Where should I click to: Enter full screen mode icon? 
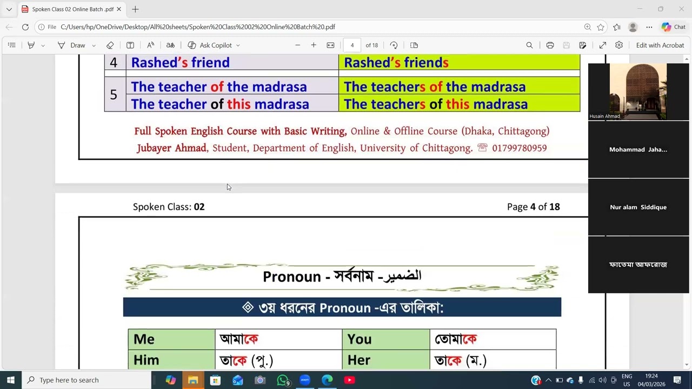(603, 45)
